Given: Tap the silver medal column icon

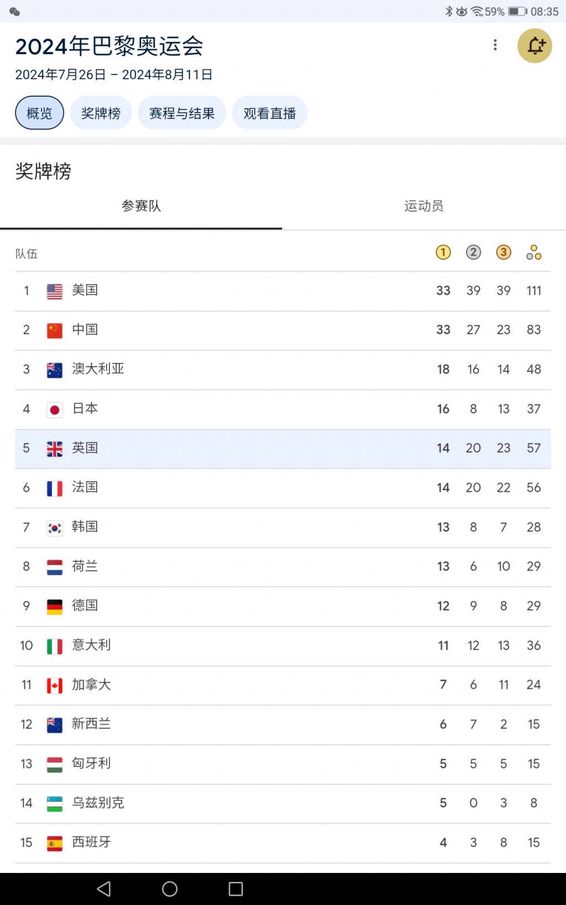Looking at the screenshot, I should (x=473, y=252).
